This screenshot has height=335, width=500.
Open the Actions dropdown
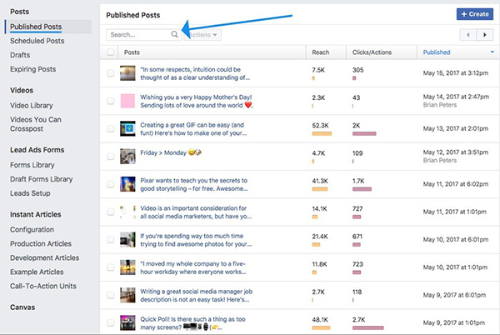pyautogui.click(x=202, y=35)
